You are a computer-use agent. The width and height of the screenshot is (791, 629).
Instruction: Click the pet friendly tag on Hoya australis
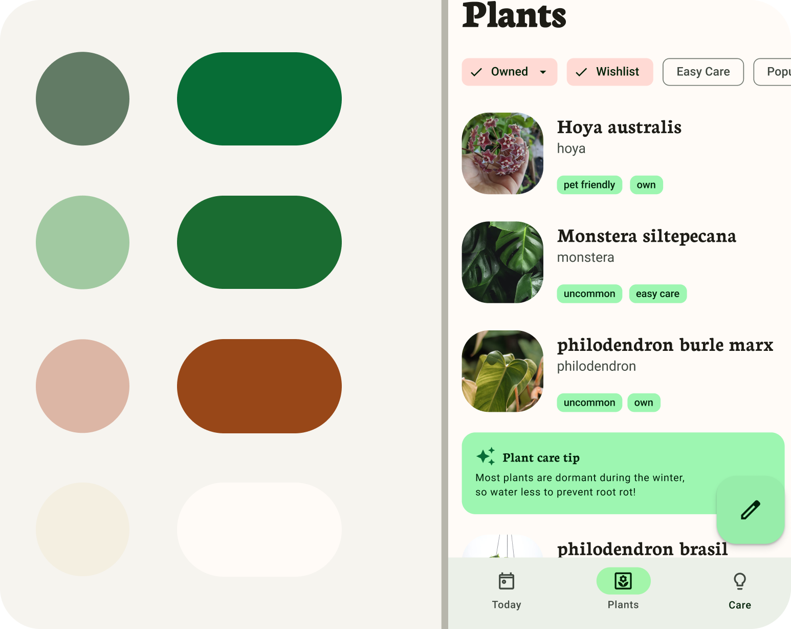(589, 185)
